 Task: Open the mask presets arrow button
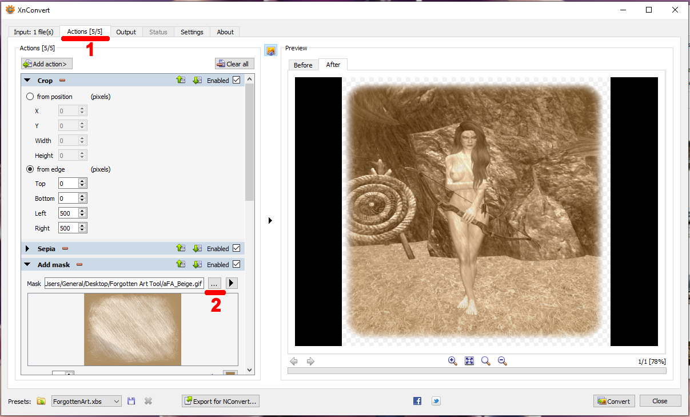pos(232,283)
